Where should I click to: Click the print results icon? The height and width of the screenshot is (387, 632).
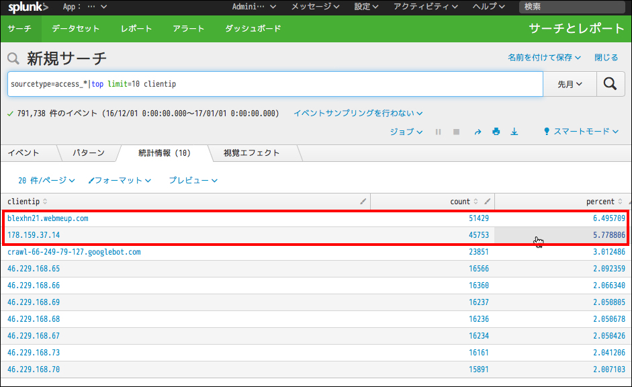496,132
